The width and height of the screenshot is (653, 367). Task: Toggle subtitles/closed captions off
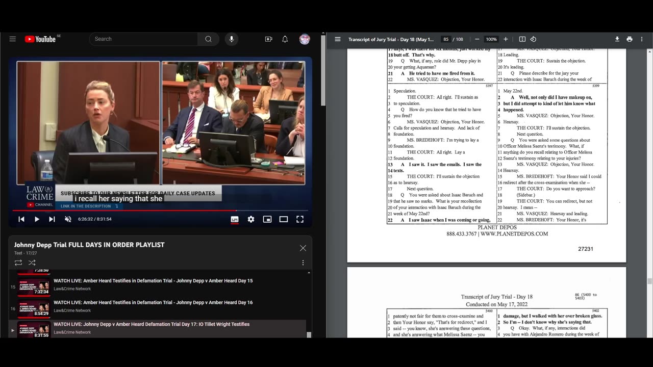tap(235, 219)
